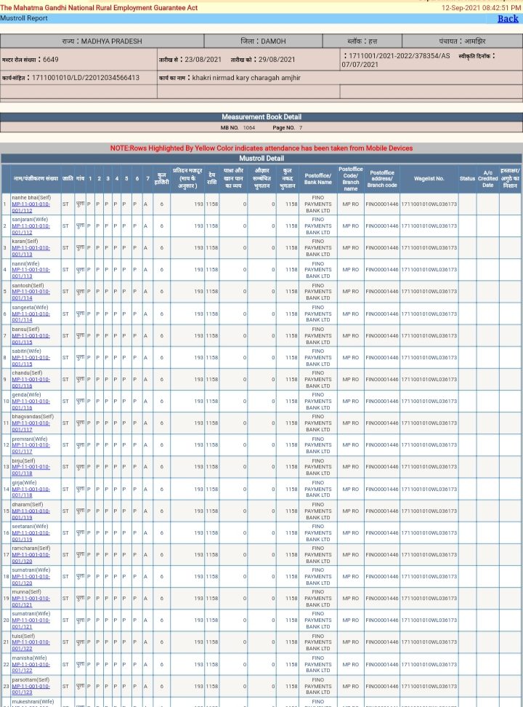
Task: Click the Postoffice/ Bank Name column header
Action: pyautogui.click(x=318, y=178)
